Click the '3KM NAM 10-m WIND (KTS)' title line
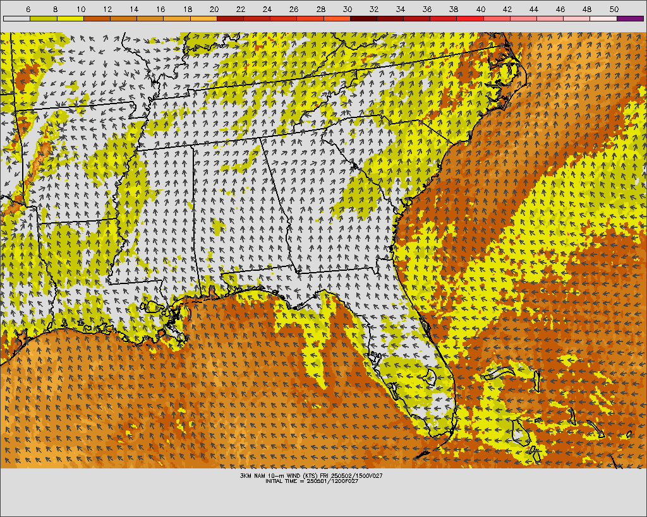Screen dimensions: 647x517 pyautogui.click(x=311, y=475)
